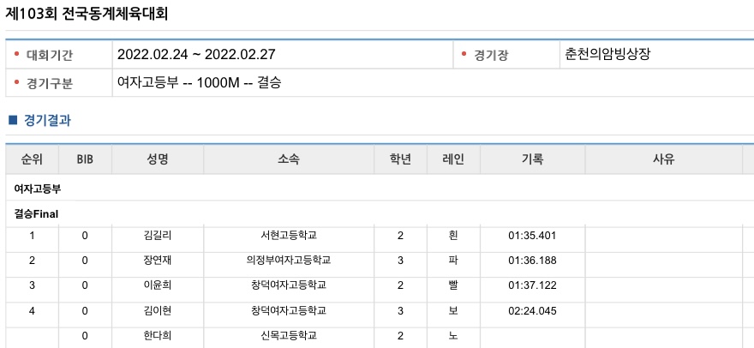The height and width of the screenshot is (348, 754).
Task: Click the 사유 column header
Action: [x=663, y=159]
